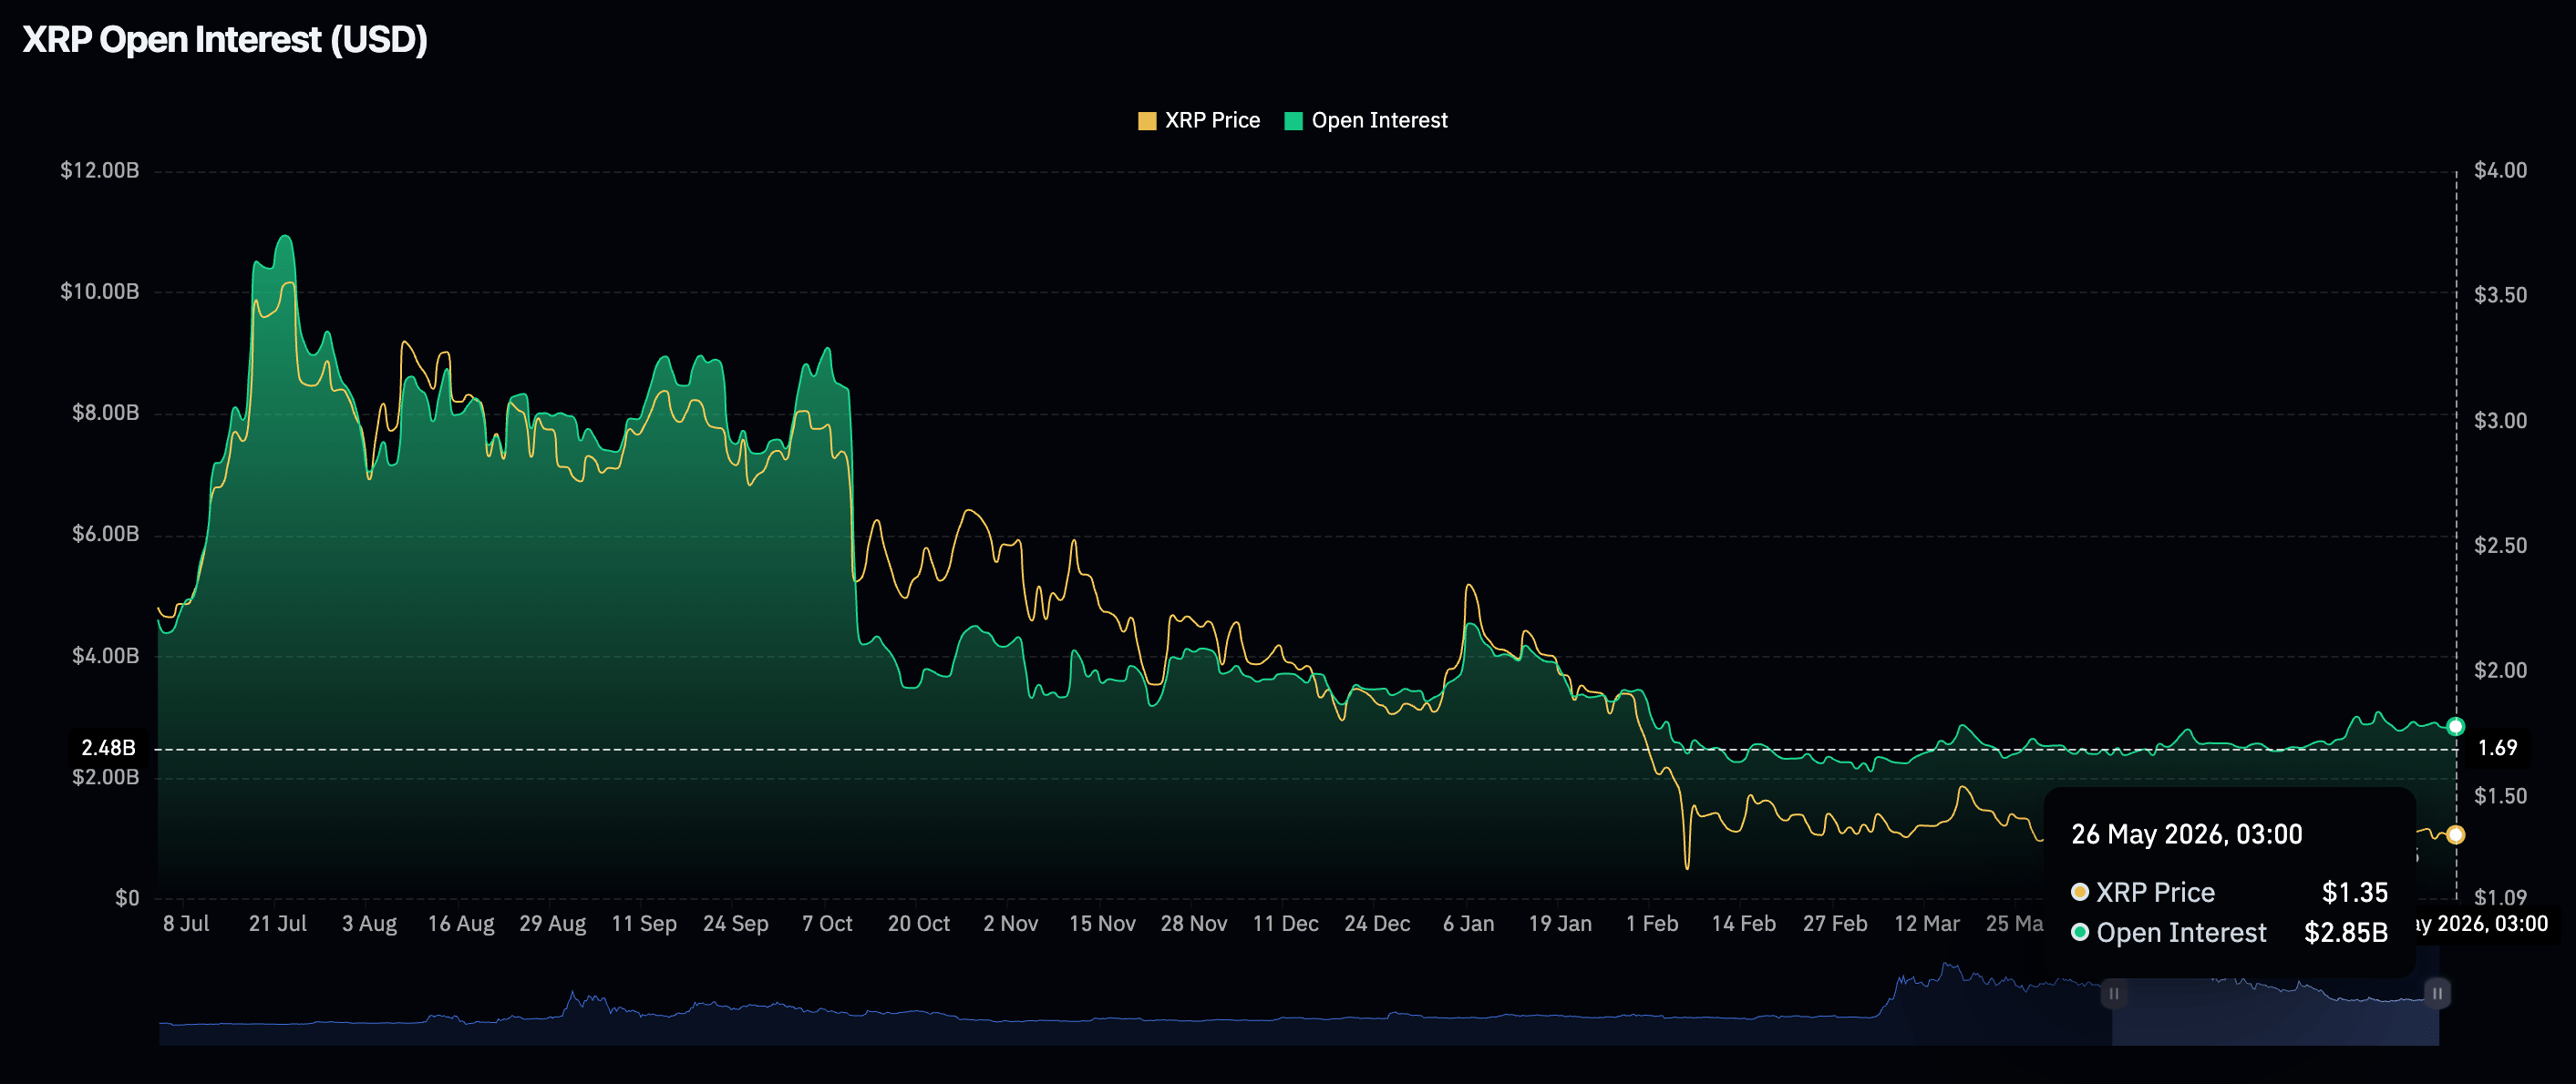This screenshot has height=1084, width=2576.
Task: Click the 29 Aug date label
Action: 553,923
